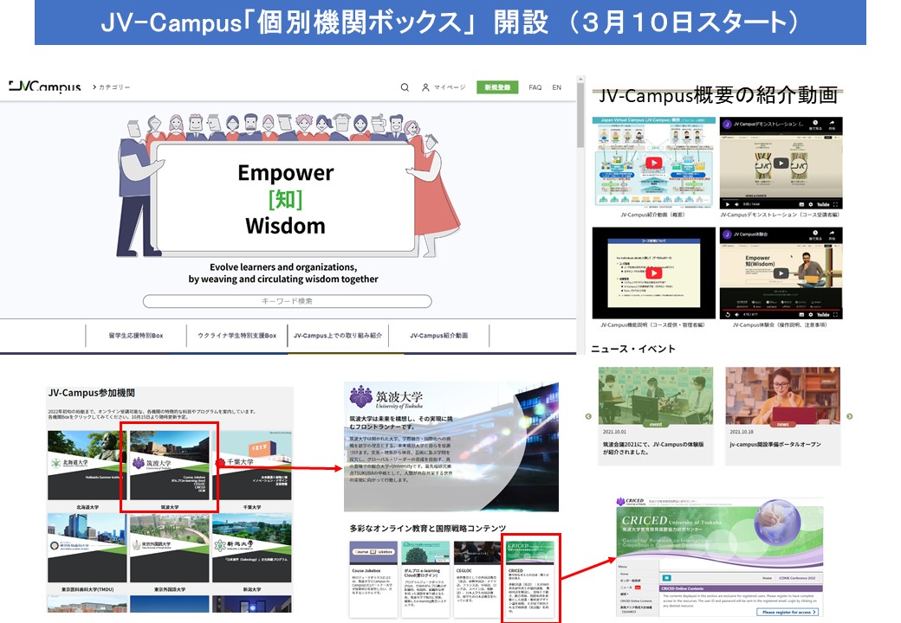Click teal square icon in CRICED navigation bar
Image resolution: width=901 pixels, height=623 pixels.
667,578
